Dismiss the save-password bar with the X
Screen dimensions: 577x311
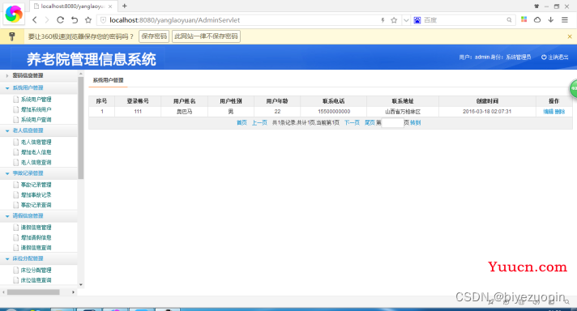point(570,36)
